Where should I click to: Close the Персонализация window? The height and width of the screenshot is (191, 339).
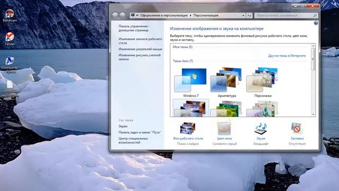point(313,6)
